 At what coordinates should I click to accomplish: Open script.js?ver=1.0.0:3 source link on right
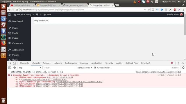point(169,75)
